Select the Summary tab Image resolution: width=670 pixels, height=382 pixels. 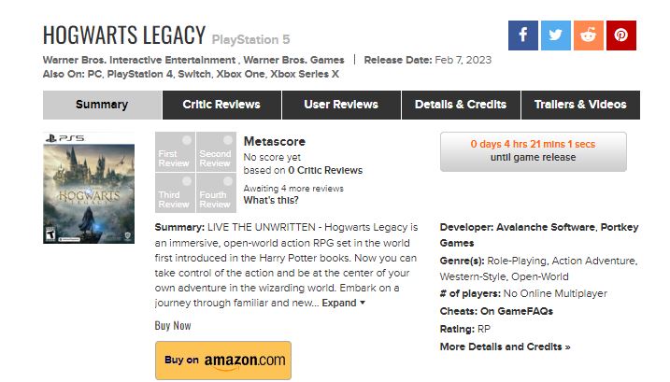point(102,105)
